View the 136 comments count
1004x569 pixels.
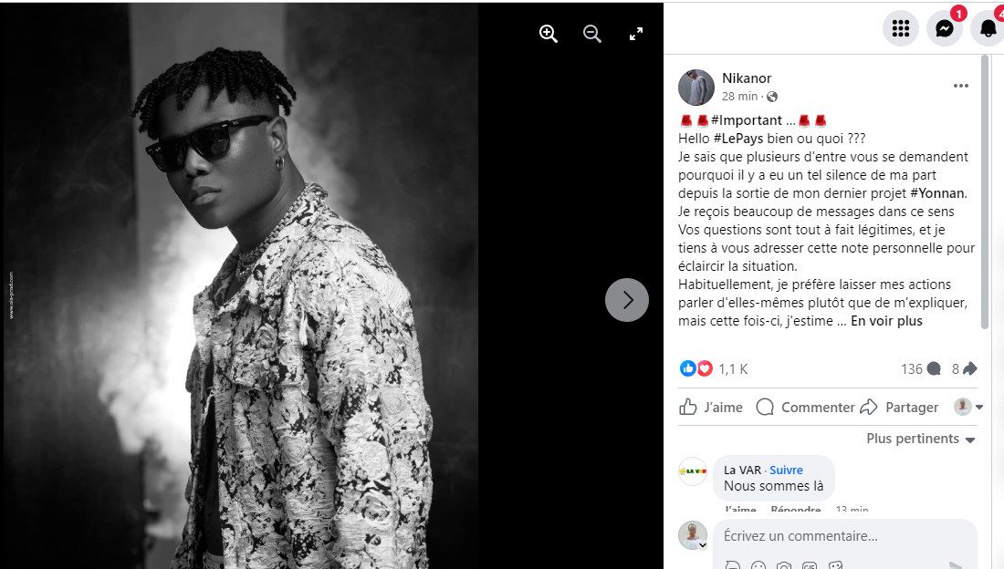[x=920, y=368]
